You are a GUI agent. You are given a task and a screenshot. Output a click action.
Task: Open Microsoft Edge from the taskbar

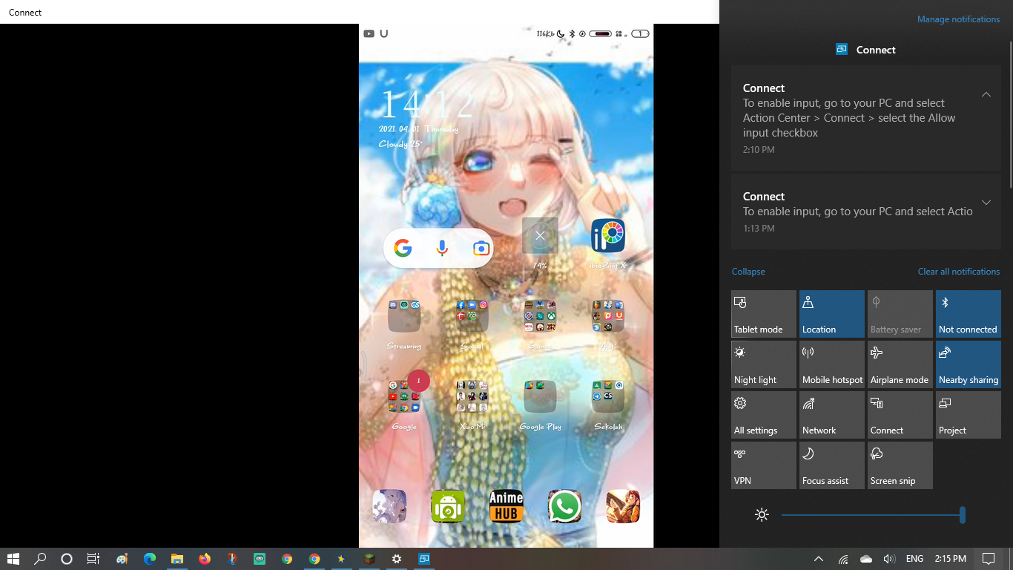pyautogui.click(x=150, y=559)
